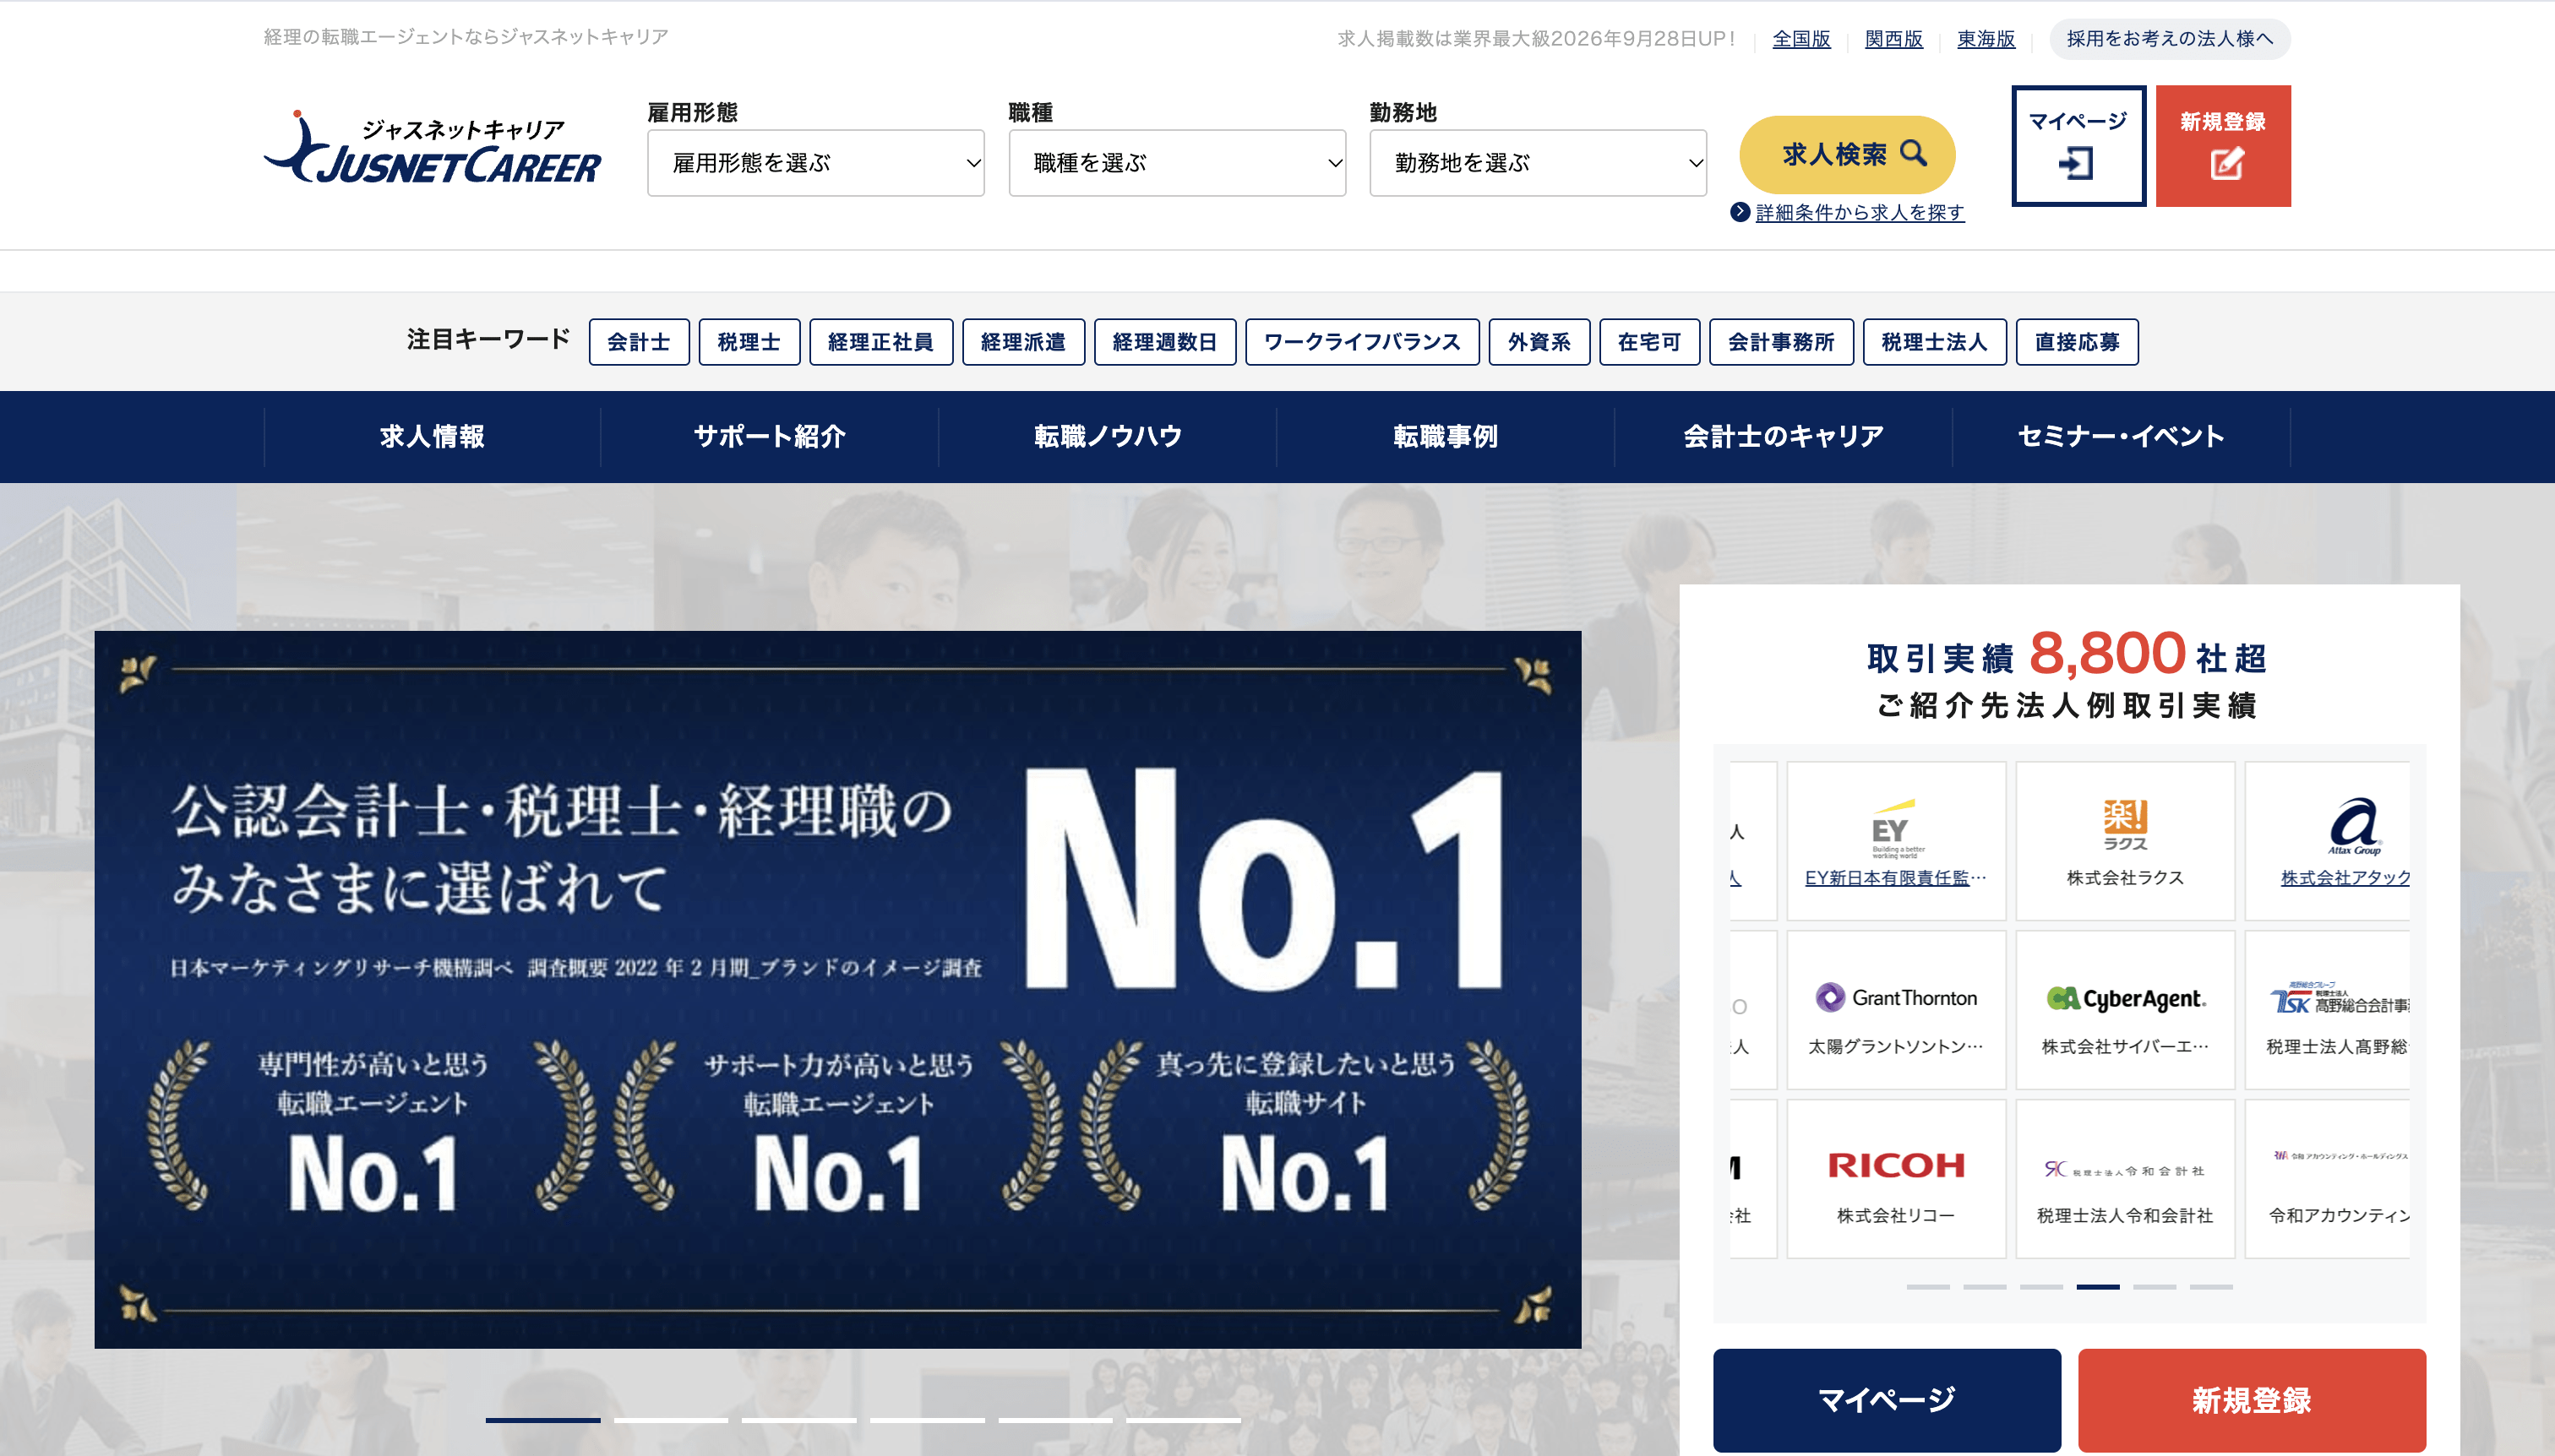This screenshot has height=1456, width=2555.
Task: Click the JUSNET CAREER logo
Action: tap(432, 148)
